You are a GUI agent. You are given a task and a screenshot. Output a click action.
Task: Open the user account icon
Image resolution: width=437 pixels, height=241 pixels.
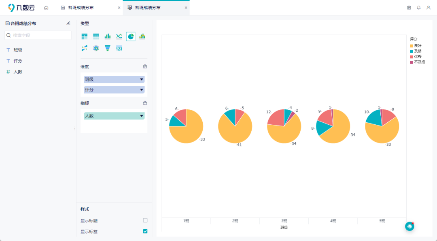429,8
